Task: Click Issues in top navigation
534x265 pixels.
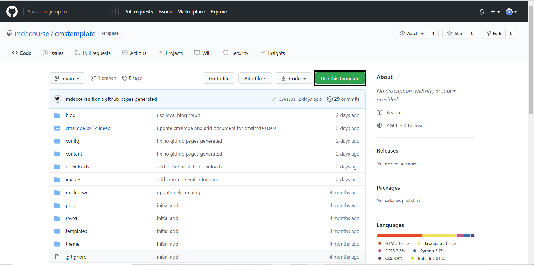Action: pyautogui.click(x=165, y=12)
